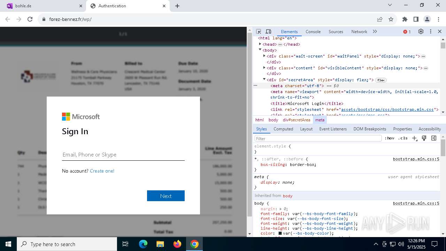This screenshot has width=446, height=251.
Task: Focus the Email, Phone or Skype field
Action: tap(123, 154)
